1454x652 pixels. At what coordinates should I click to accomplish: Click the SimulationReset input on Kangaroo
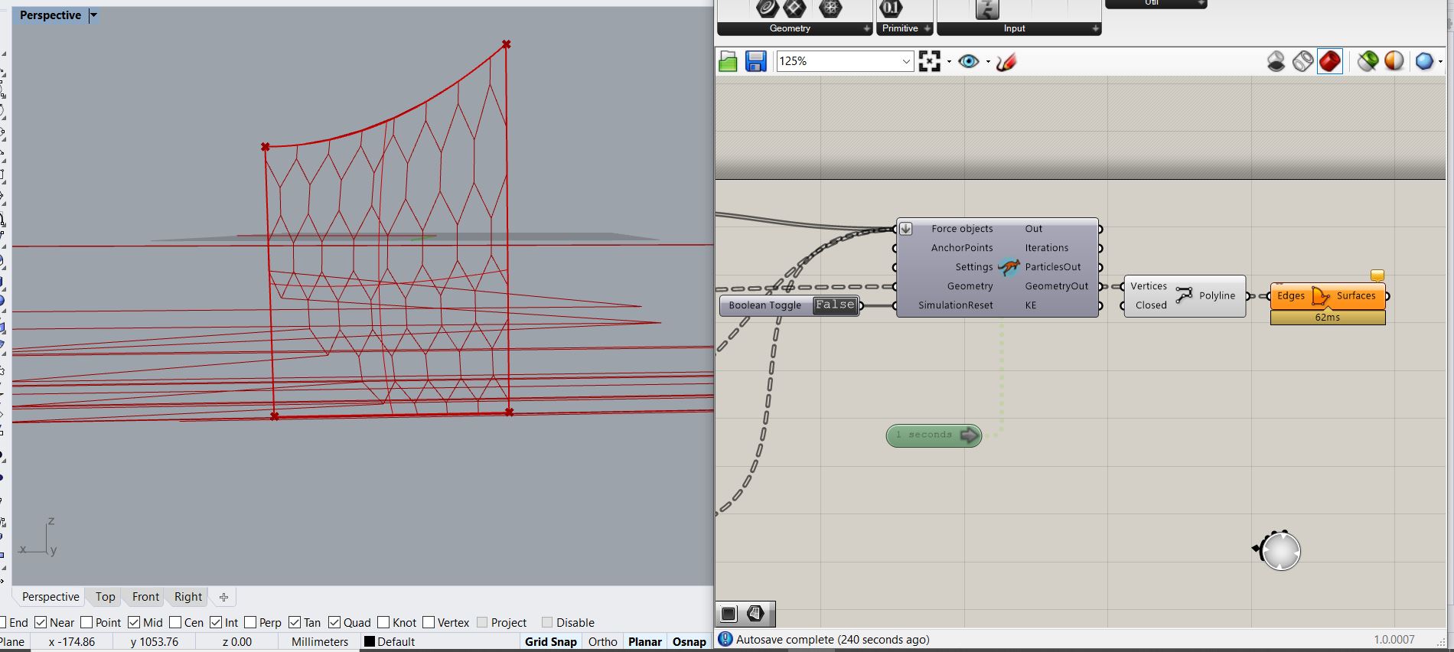pos(955,305)
